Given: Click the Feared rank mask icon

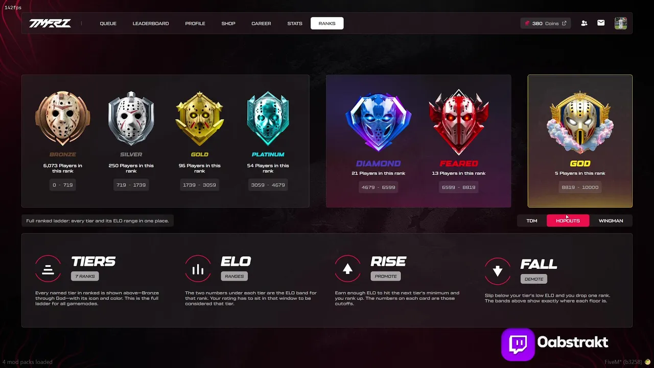Looking at the screenshot, I should [459, 123].
